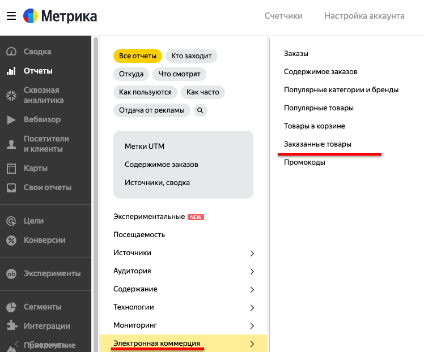Image resolution: width=424 pixels, height=352 pixels.
Task: Open the Отчеты sidebar section
Action: (x=38, y=71)
